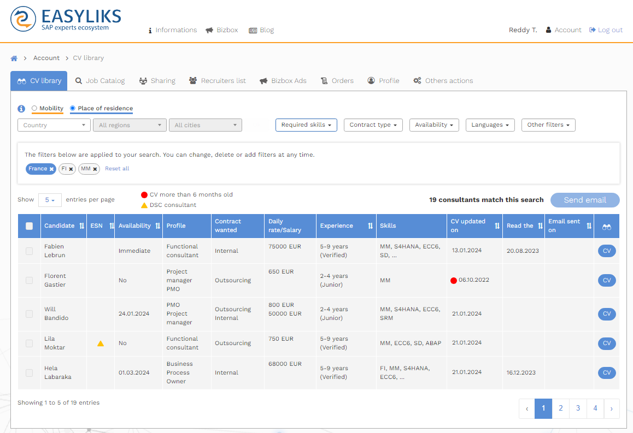Image resolution: width=633 pixels, height=433 pixels.
Task: Open the Recruiters list tab
Action: click(x=218, y=81)
